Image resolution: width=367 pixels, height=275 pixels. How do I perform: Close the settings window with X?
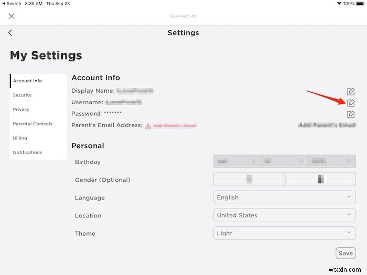(x=12, y=16)
